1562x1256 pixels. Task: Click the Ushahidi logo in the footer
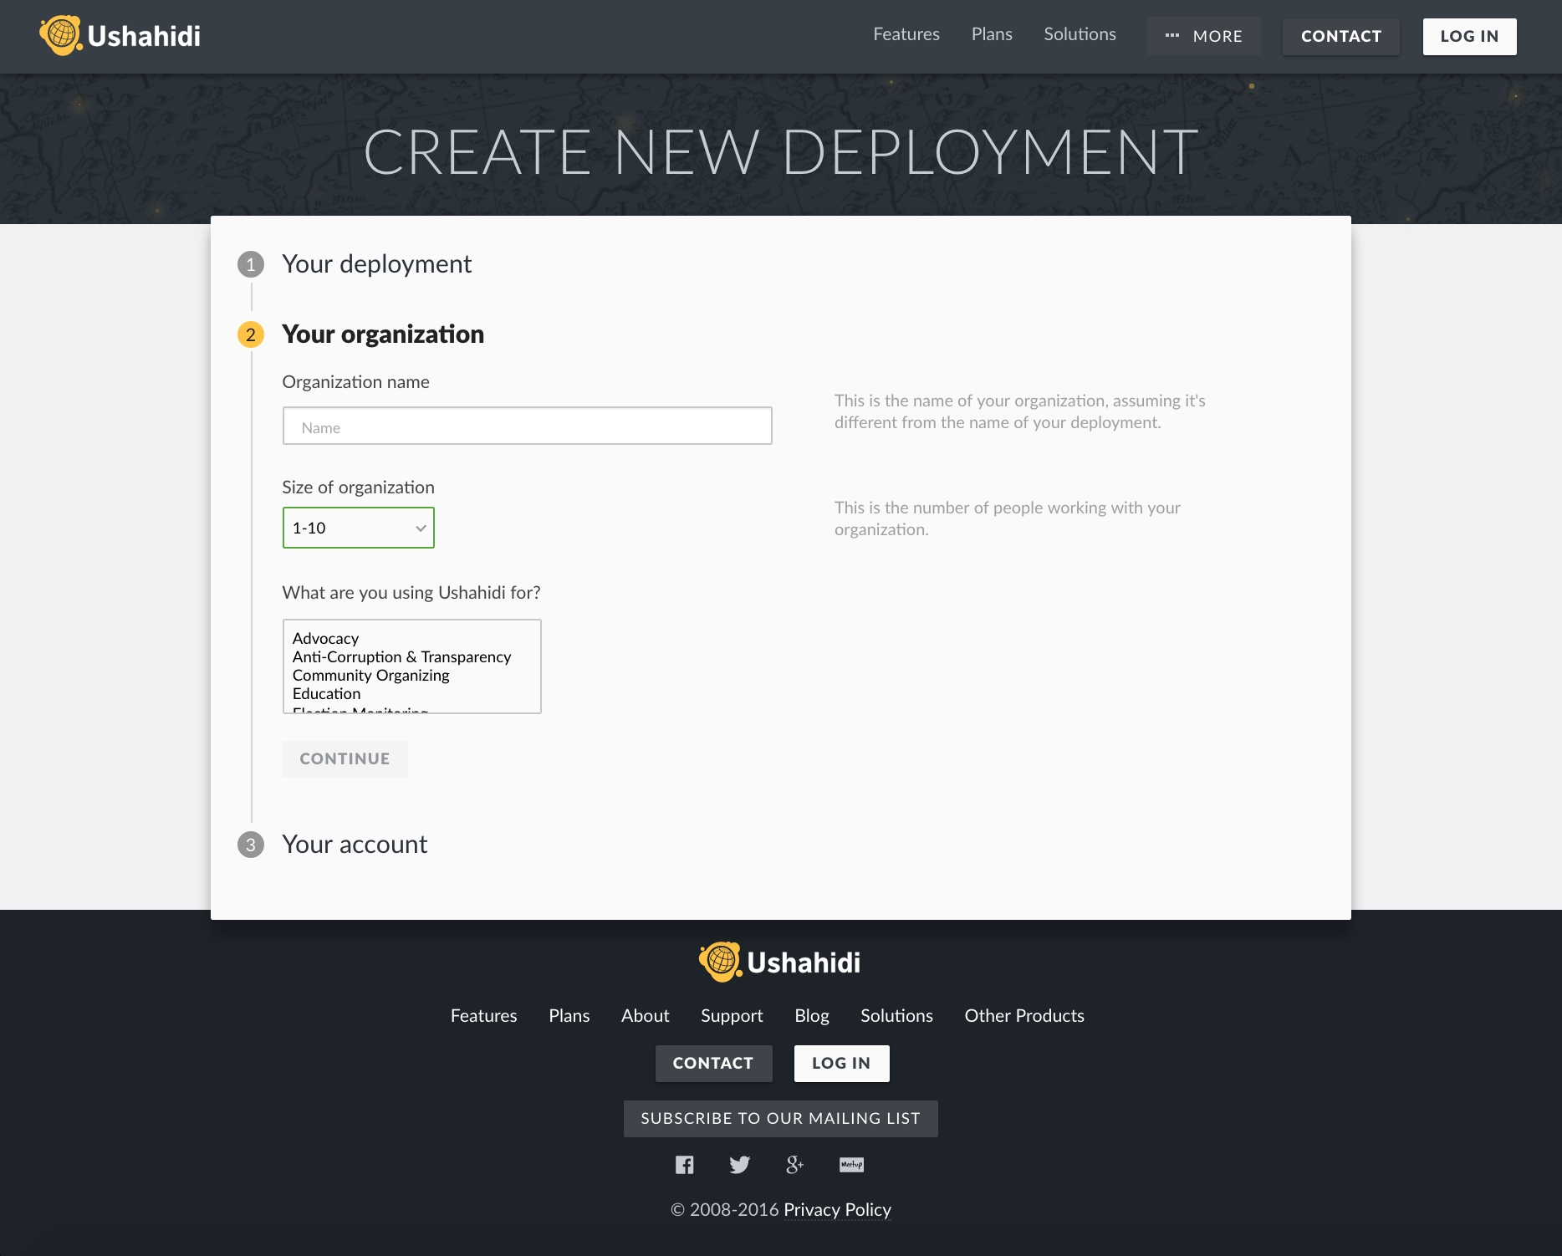coord(779,962)
